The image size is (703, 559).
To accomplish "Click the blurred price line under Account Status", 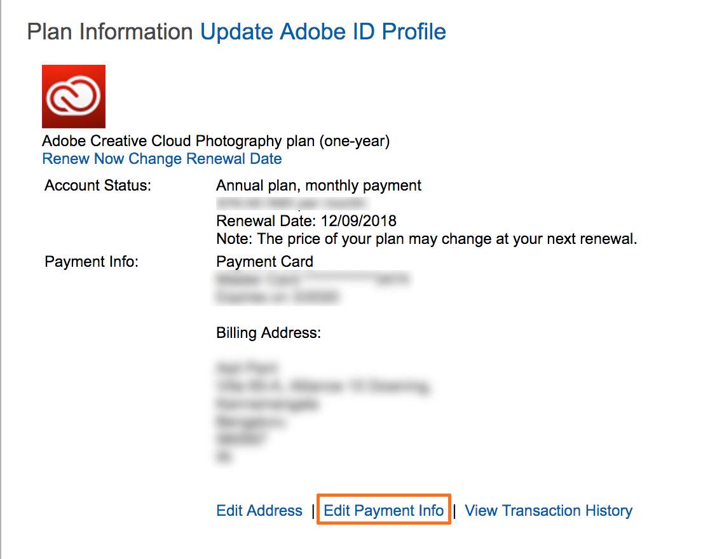I will (x=292, y=204).
